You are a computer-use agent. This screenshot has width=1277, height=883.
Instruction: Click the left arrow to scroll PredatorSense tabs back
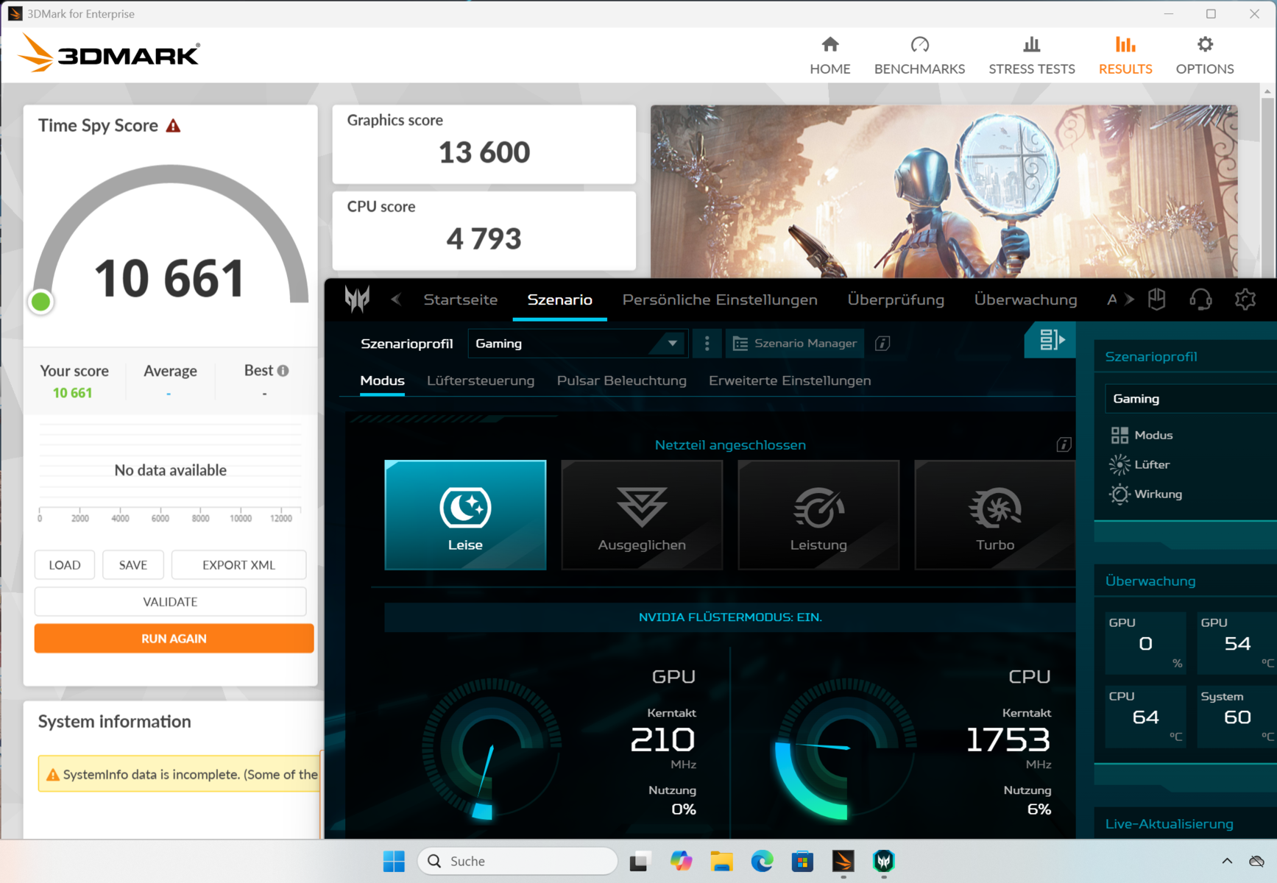[396, 299]
